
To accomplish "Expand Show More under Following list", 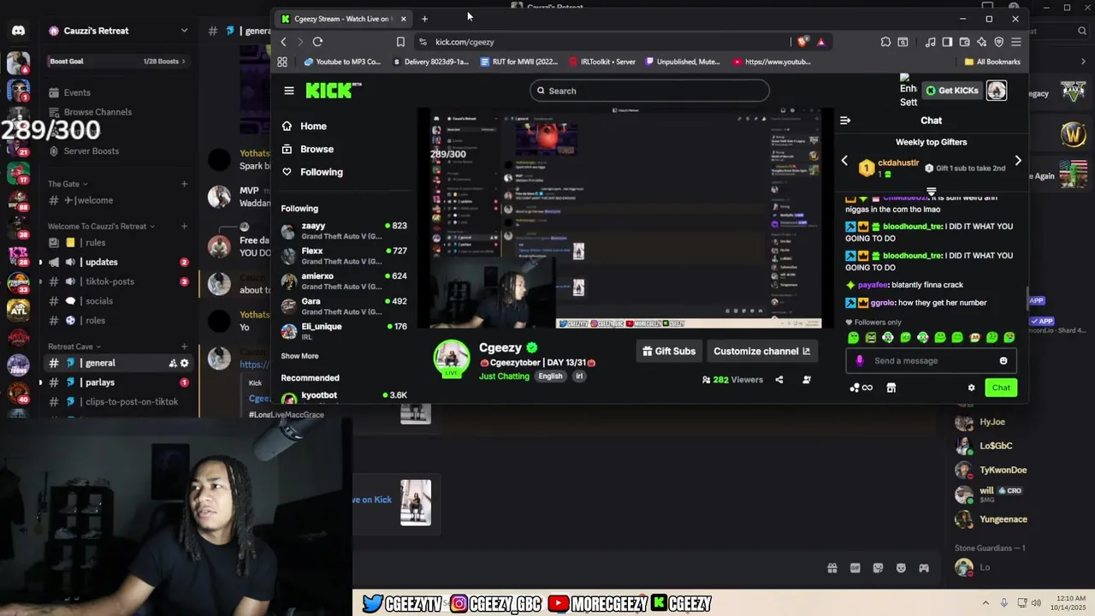I will (x=299, y=356).
